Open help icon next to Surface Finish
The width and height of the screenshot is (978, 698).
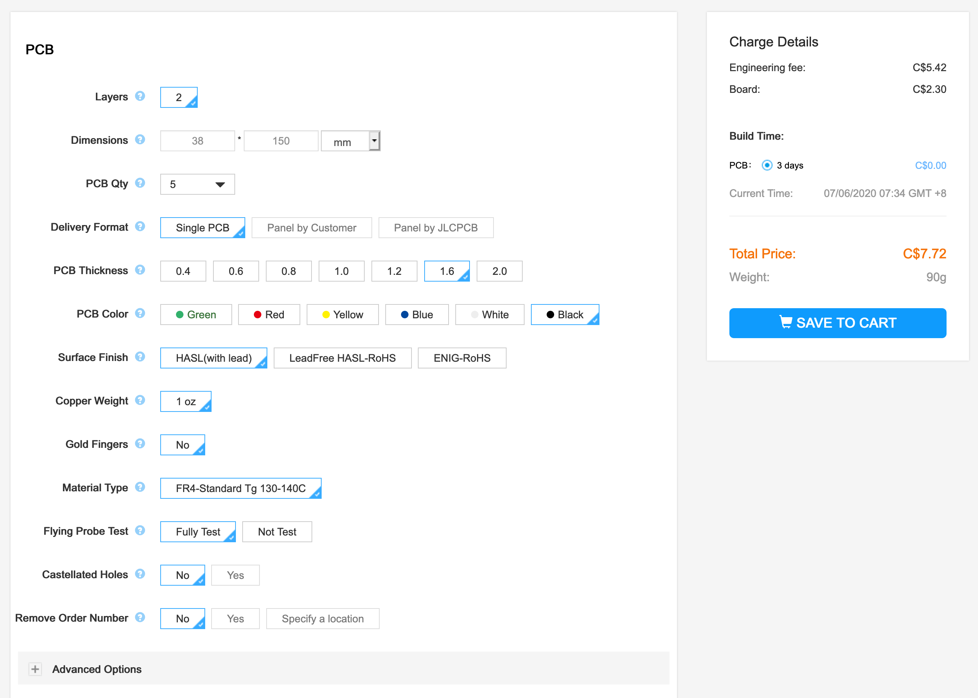click(x=140, y=357)
